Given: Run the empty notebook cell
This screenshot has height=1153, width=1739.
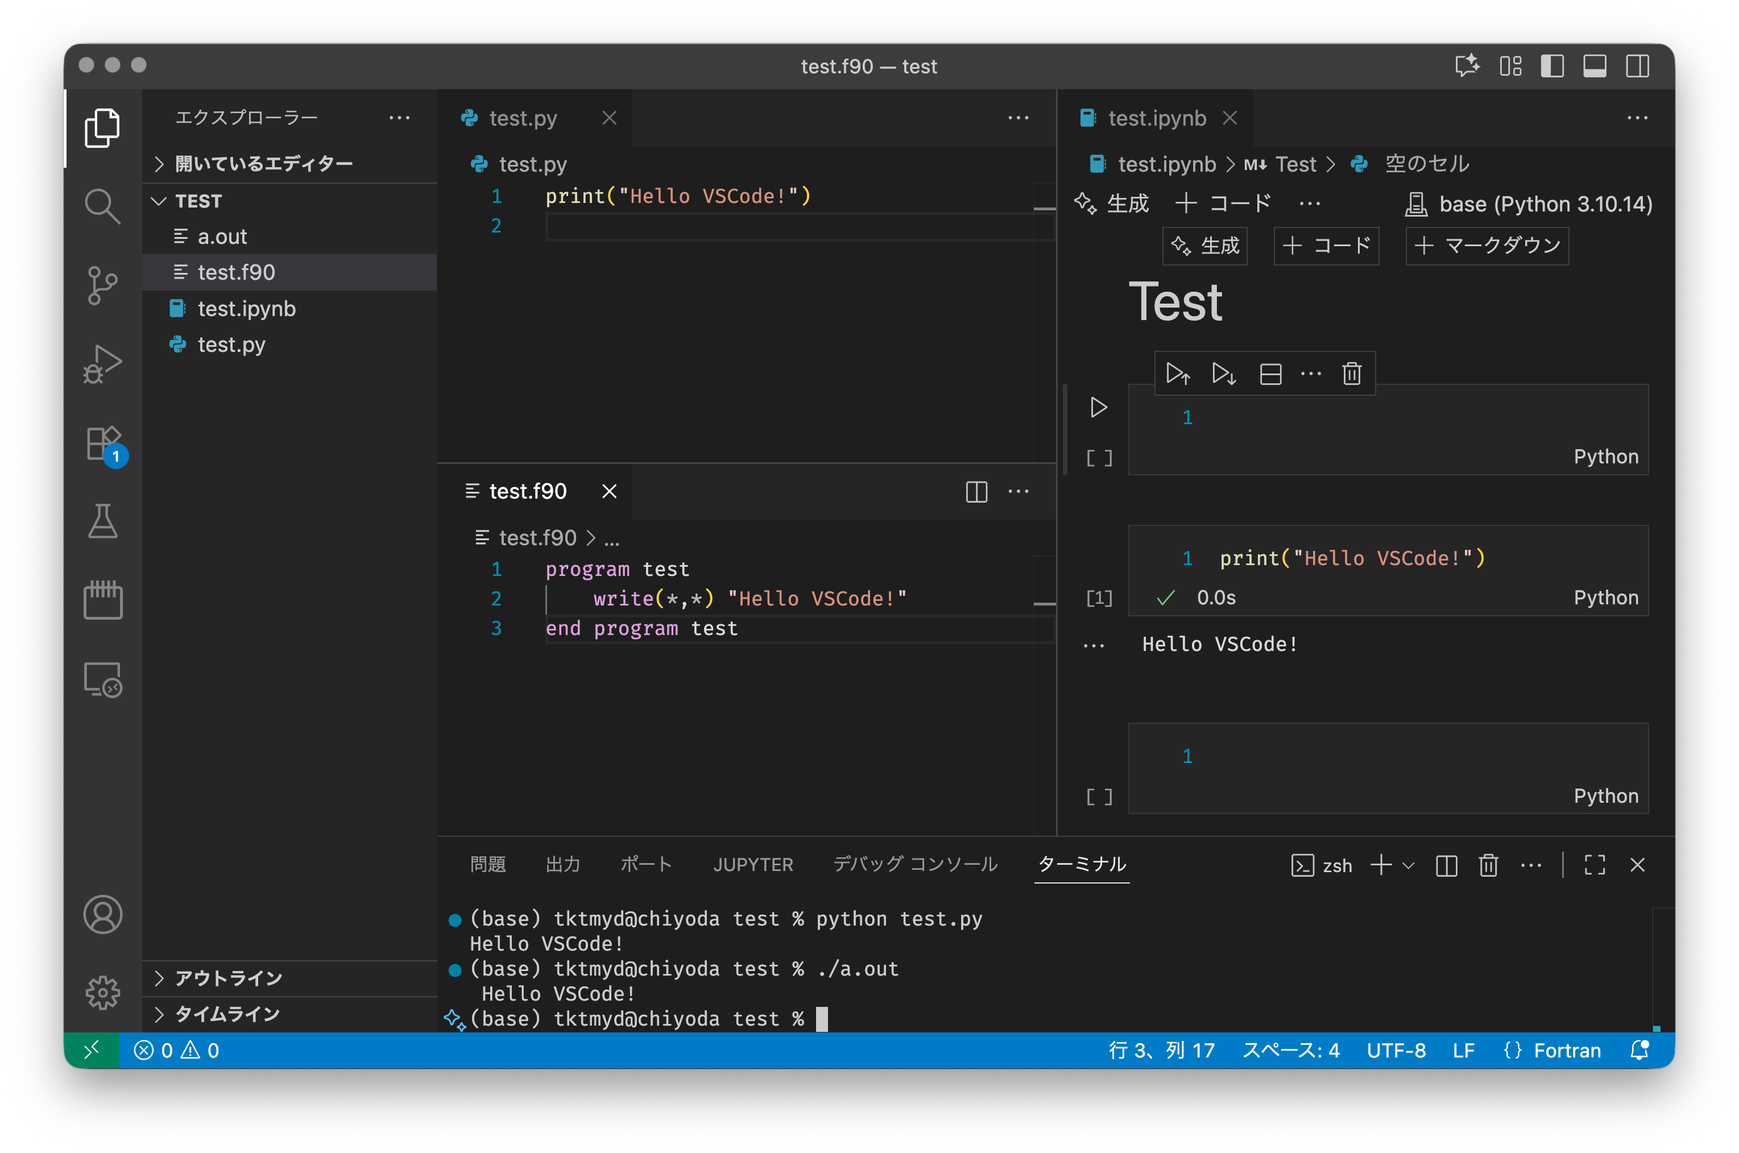Looking at the screenshot, I should (x=1098, y=408).
